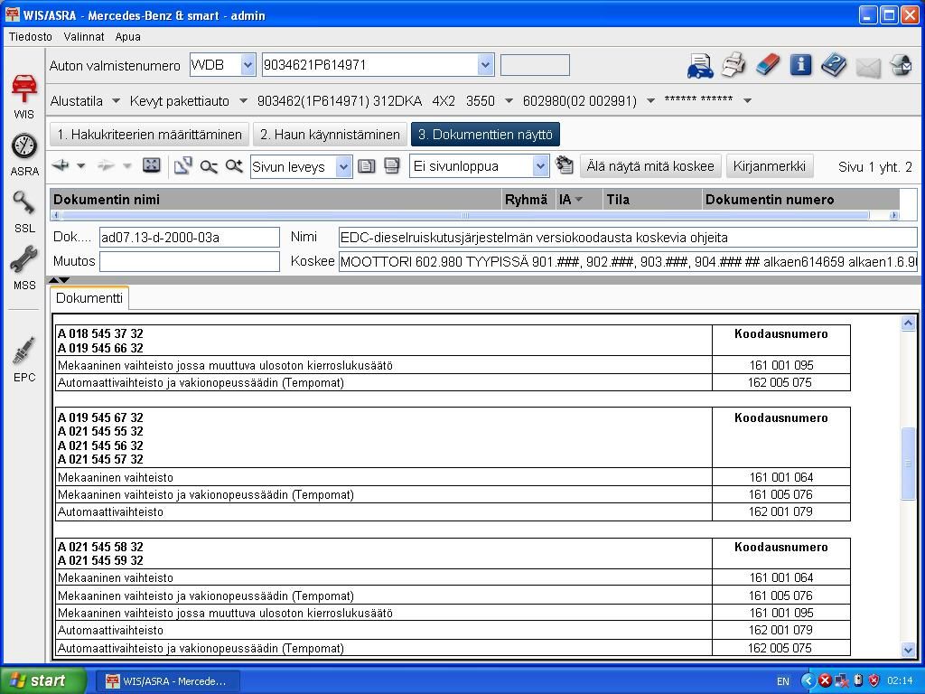The height and width of the screenshot is (694, 925).
Task: Click the WIS/ASRA taskbar button
Action: click(167, 681)
